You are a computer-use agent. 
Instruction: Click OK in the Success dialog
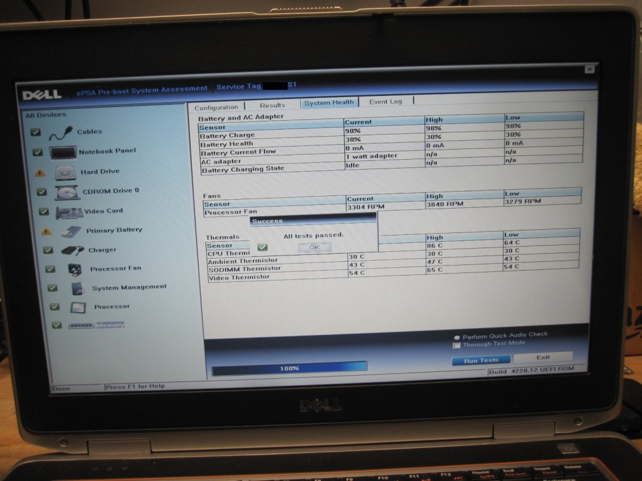tap(315, 247)
